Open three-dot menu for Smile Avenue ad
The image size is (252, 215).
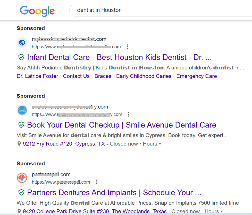129,114
